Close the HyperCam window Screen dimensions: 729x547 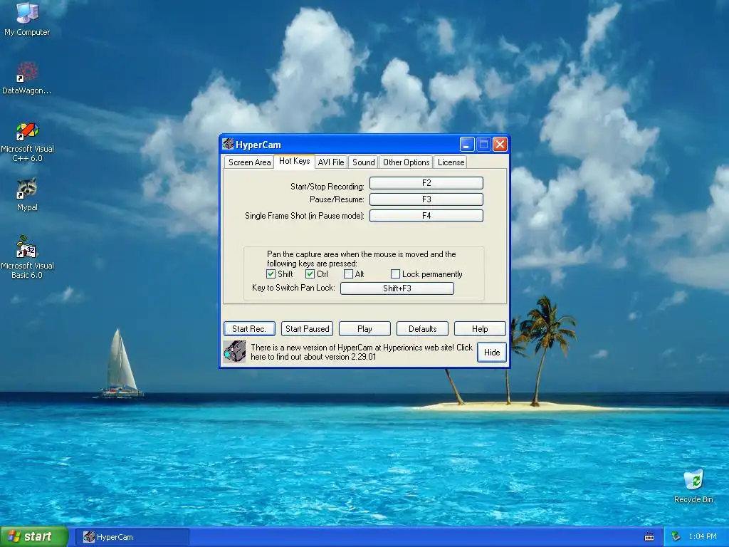(x=500, y=145)
